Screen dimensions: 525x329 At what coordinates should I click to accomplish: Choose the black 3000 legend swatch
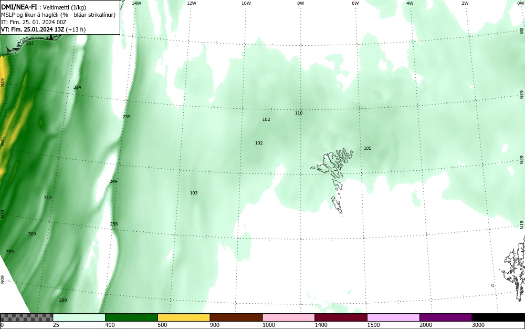pyautogui.click(x=498, y=317)
